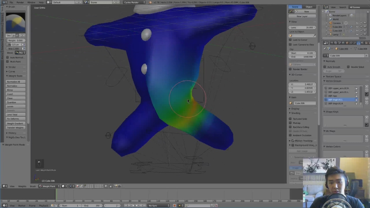This screenshot has height=208, width=370.
Task: Enable the Auto Normalize checkbox
Action: pyautogui.click(x=8, y=57)
